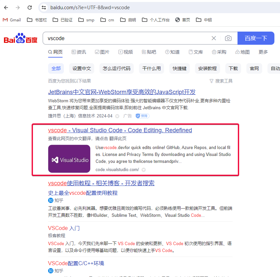Click the 广告 label on JetBrains result

pos(127,116)
